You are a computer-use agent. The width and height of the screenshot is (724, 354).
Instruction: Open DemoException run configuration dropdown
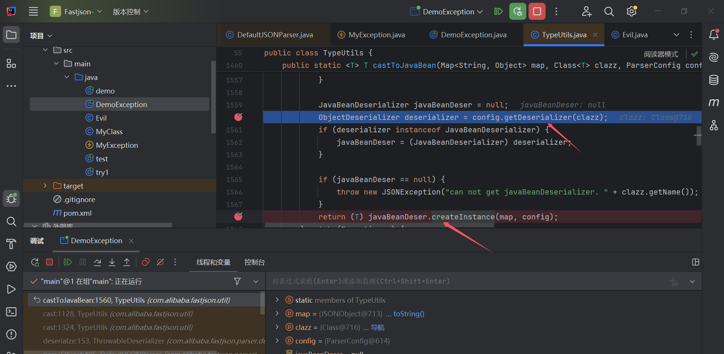(447, 12)
